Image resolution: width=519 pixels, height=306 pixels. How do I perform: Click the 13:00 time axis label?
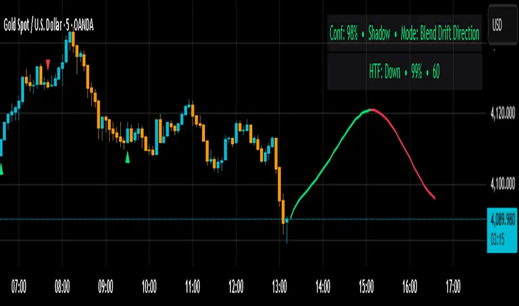280,287
